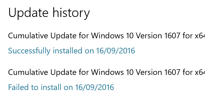Image resolution: width=205 pixels, height=99 pixels.
Task: Click the word 'Successfully' in the status link
Action: 29,51
